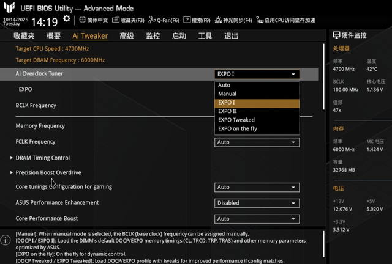Click the 1.136 V core voltage value

tap(374, 90)
